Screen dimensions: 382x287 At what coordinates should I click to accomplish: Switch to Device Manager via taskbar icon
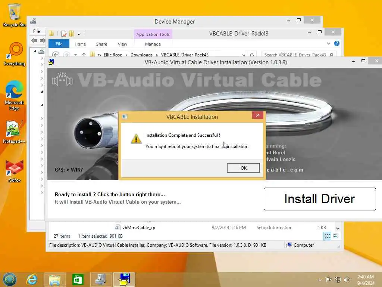(101, 280)
